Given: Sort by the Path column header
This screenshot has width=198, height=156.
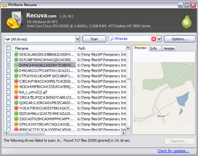Looking at the screenshot, I should (x=101, y=48).
